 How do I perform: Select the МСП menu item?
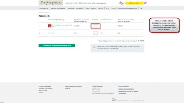pos(107,8)
